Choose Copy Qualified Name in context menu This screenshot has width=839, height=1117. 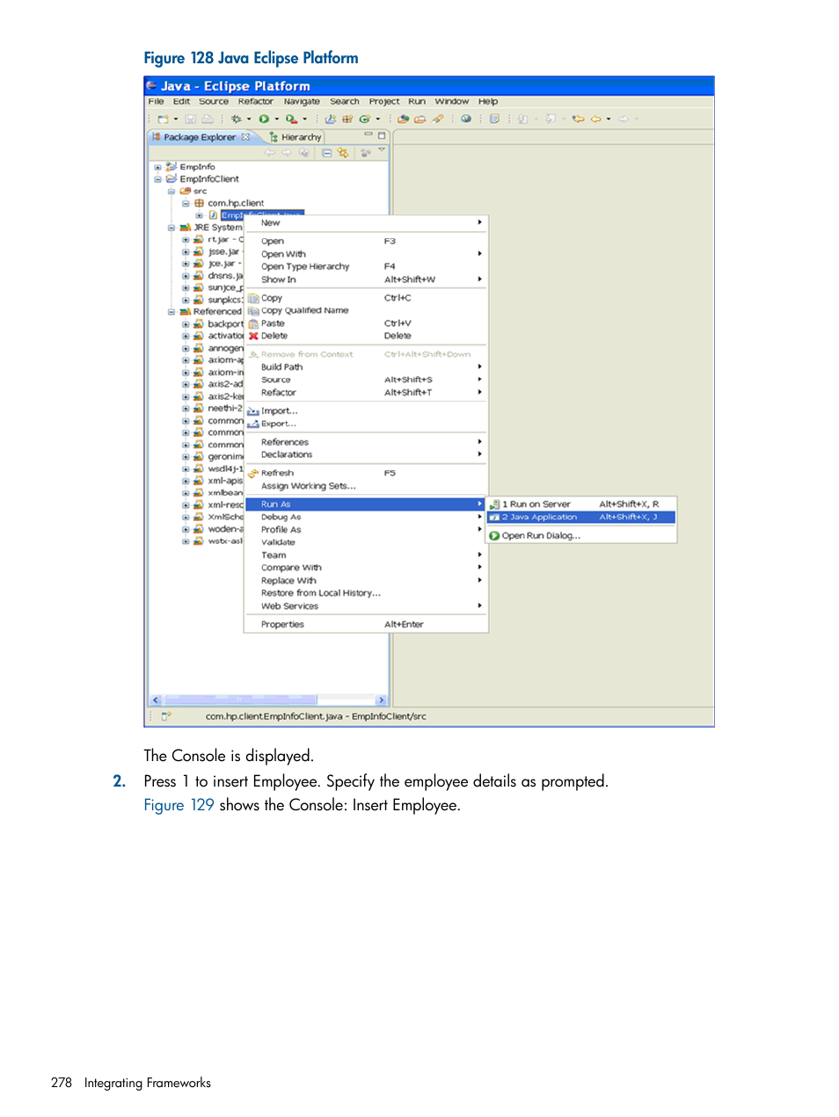(366, 310)
